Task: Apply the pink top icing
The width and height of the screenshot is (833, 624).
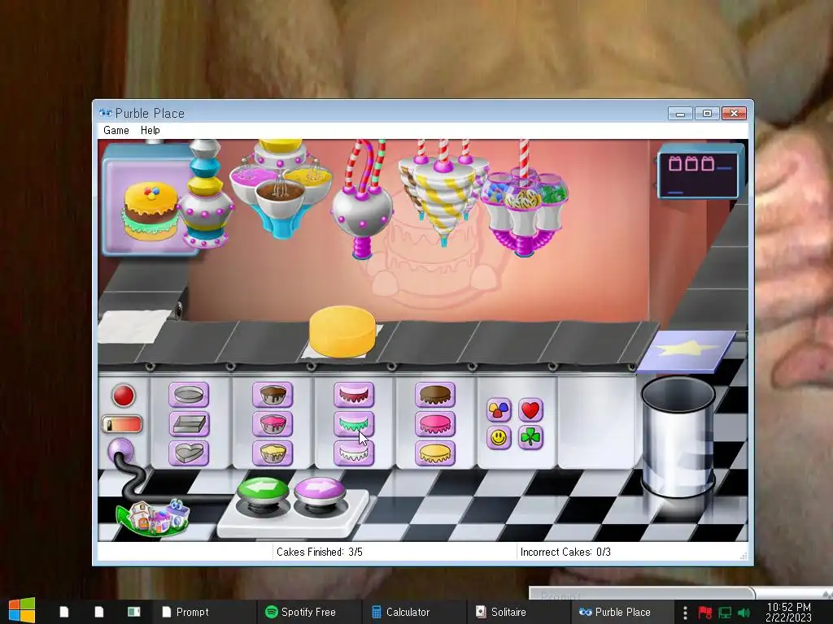Action: [x=435, y=424]
